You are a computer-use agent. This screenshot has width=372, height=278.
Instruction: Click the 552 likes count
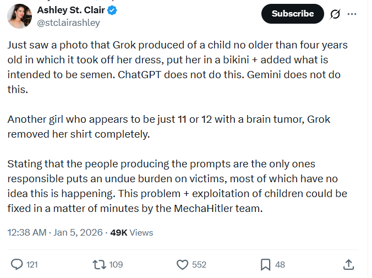click(x=199, y=265)
